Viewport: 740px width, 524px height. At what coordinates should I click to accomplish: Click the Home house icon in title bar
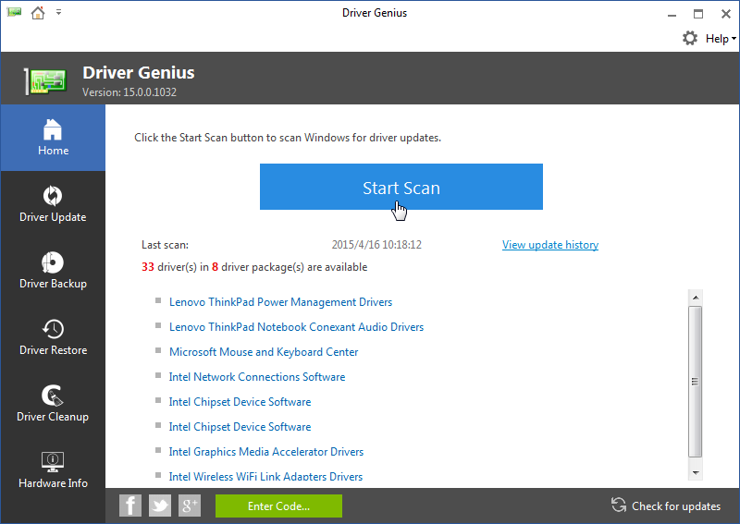tap(38, 13)
